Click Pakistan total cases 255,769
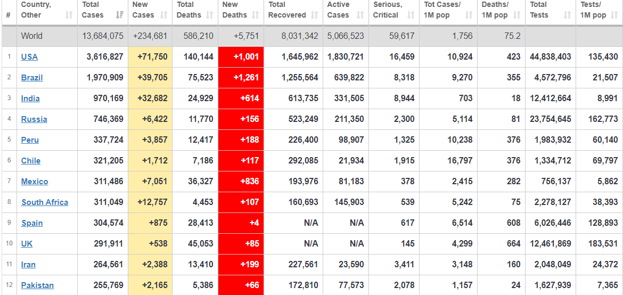The image size is (623, 295). [x=109, y=285]
